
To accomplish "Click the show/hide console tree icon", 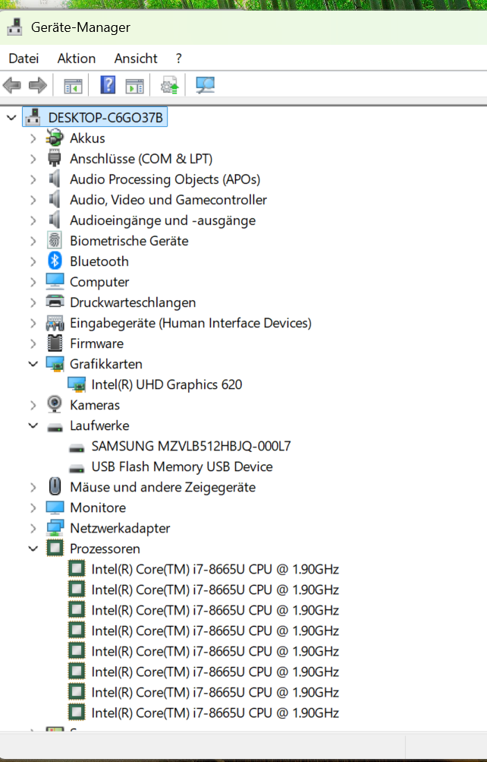I will click(x=74, y=86).
